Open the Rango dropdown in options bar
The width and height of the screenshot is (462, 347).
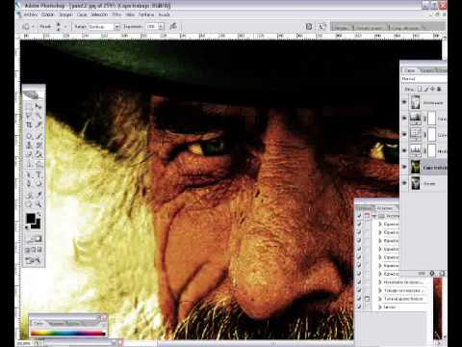(x=117, y=27)
